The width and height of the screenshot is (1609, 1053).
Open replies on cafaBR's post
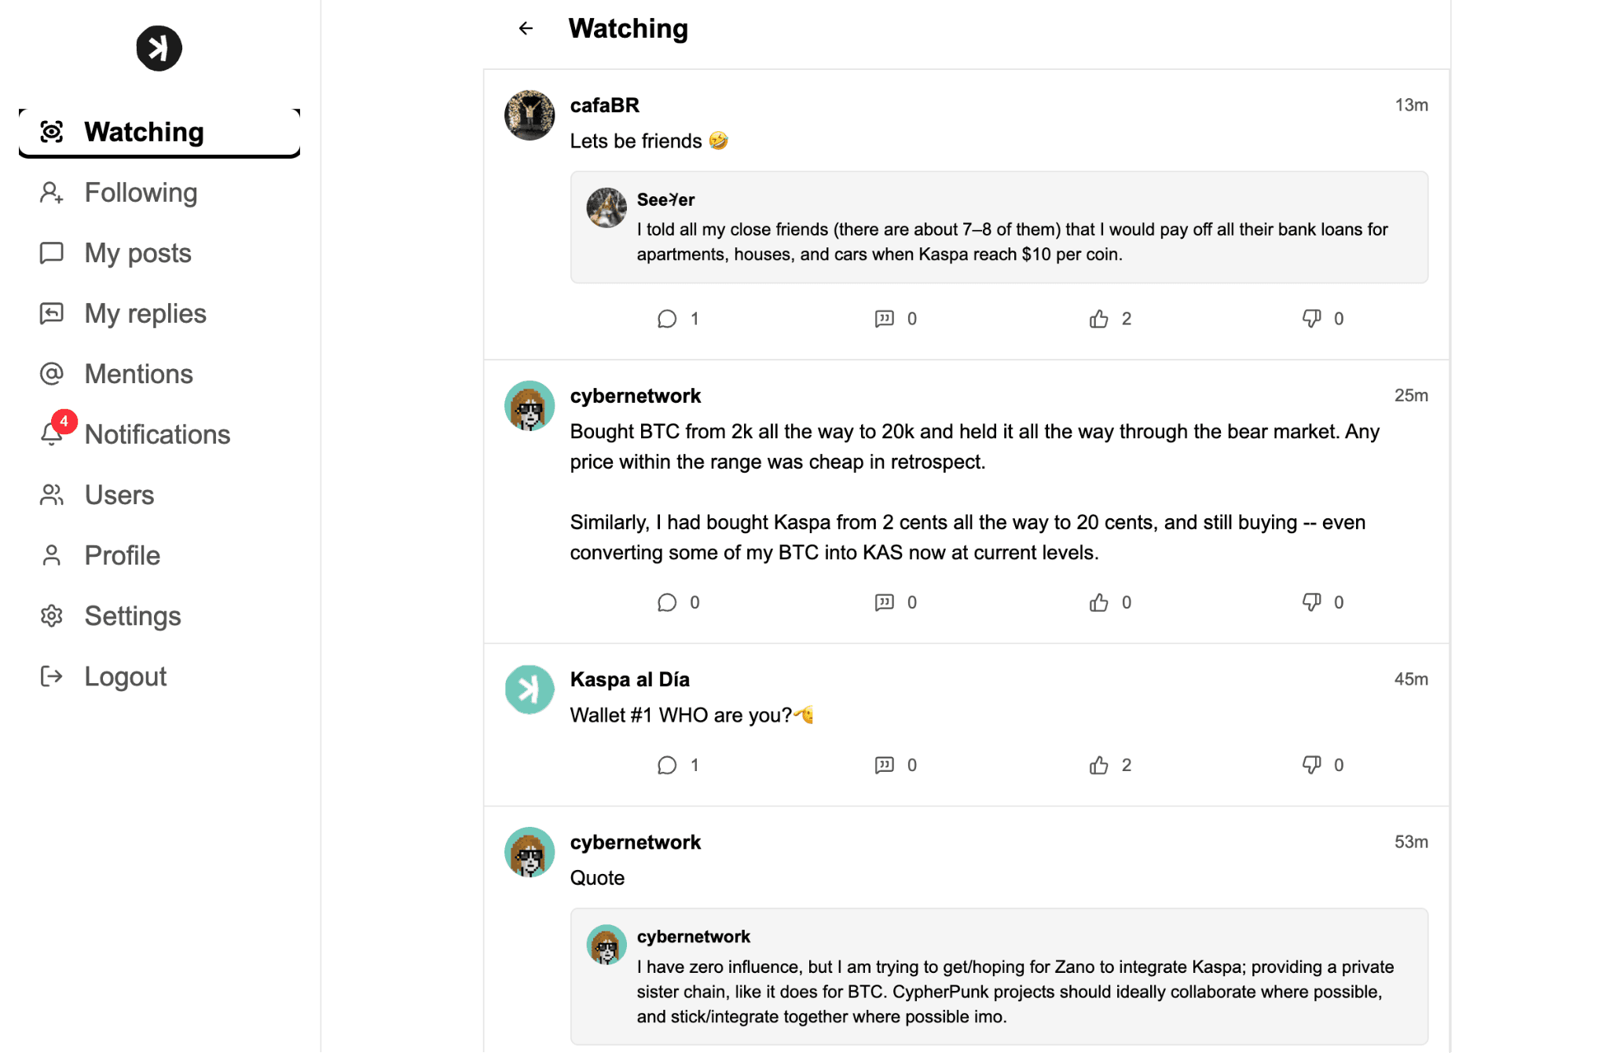667,319
